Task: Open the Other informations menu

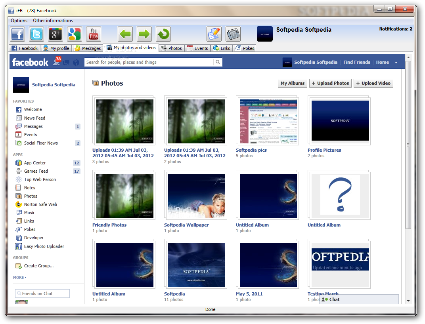Action: coord(53,21)
